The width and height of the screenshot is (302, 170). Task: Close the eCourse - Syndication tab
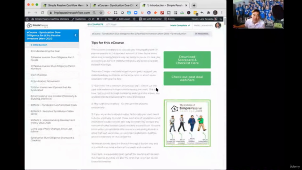pos(137,5)
